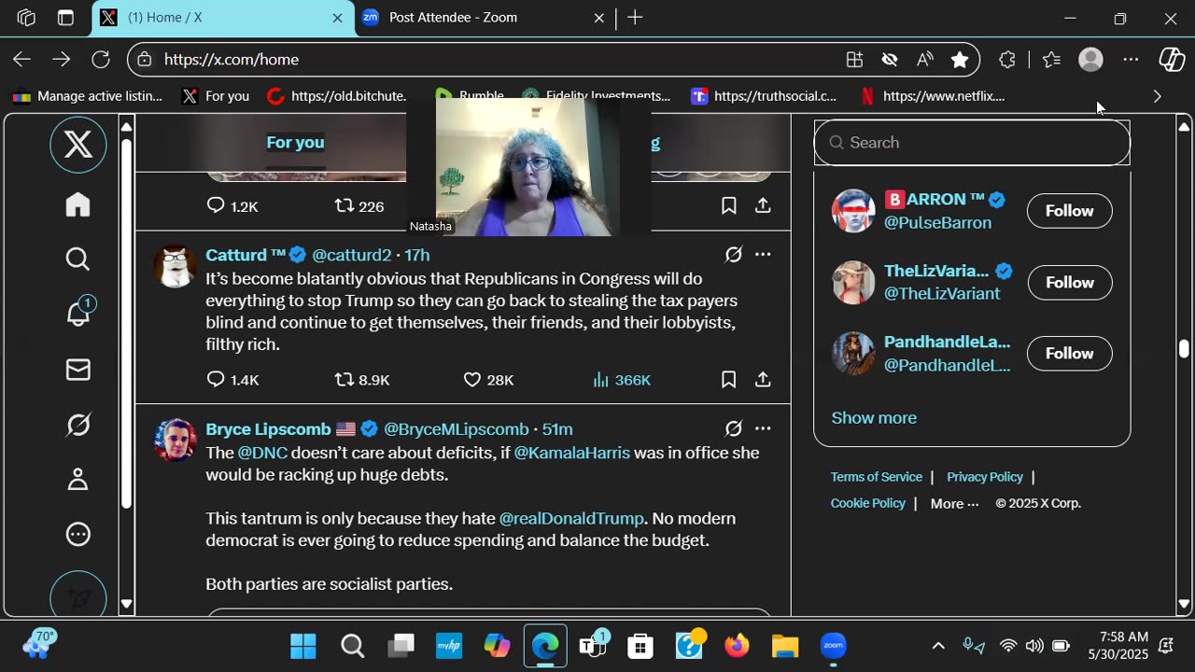Open Copilot from the Edge toolbar corner
Screen dimensions: 1195x672
click(x=1172, y=60)
